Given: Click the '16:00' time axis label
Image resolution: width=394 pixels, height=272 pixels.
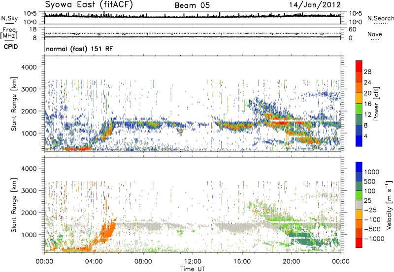Looking at the screenshot, I should tap(242, 262).
